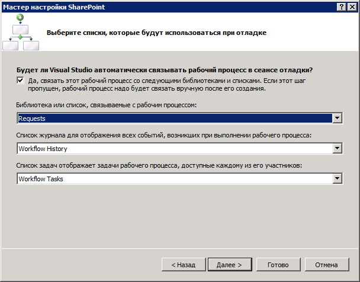The width and height of the screenshot is (360, 282).
Task: Click the bold question about Visual Studio debugging
Action: click(165, 70)
